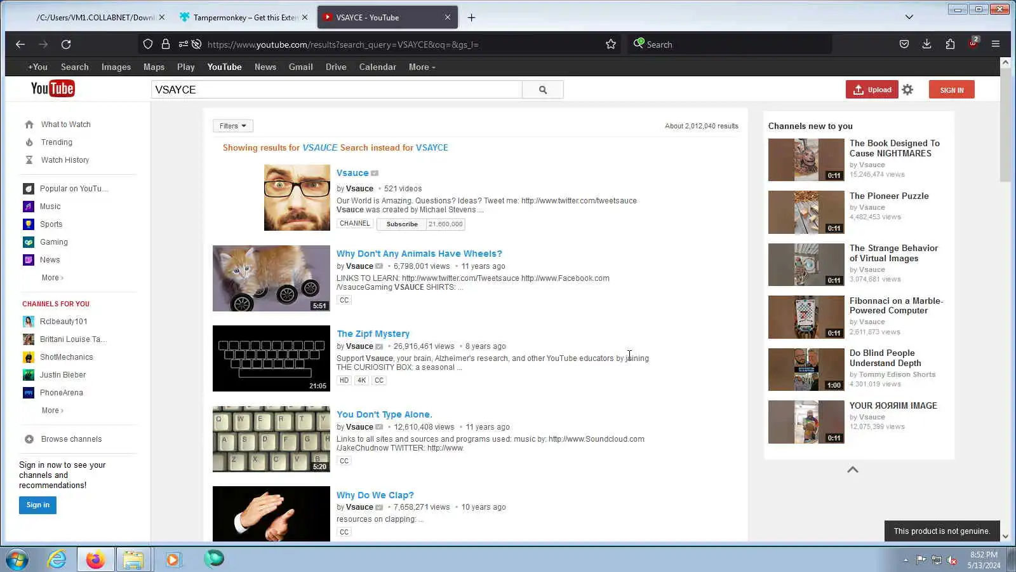
Task: Subscribe to the Vsauce channel
Action: (x=402, y=224)
